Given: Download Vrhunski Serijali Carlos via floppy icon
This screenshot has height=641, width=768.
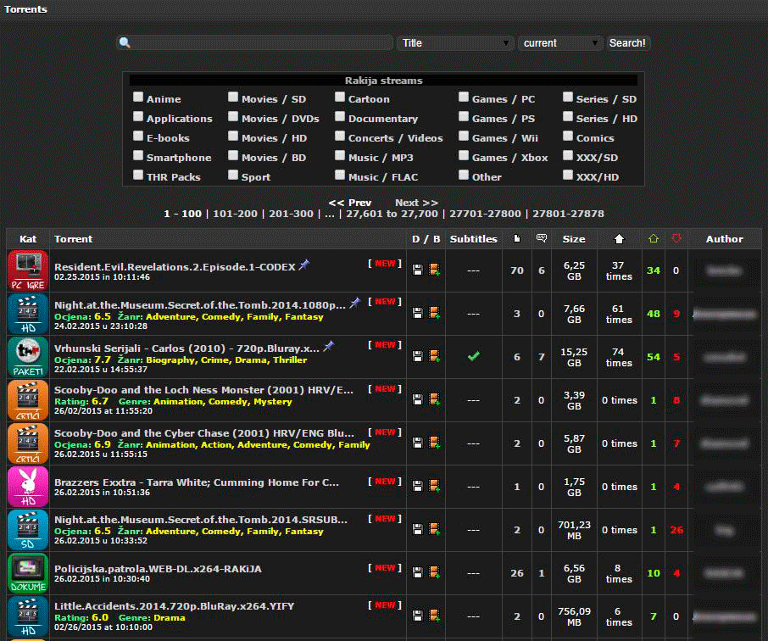Looking at the screenshot, I should point(417,356).
